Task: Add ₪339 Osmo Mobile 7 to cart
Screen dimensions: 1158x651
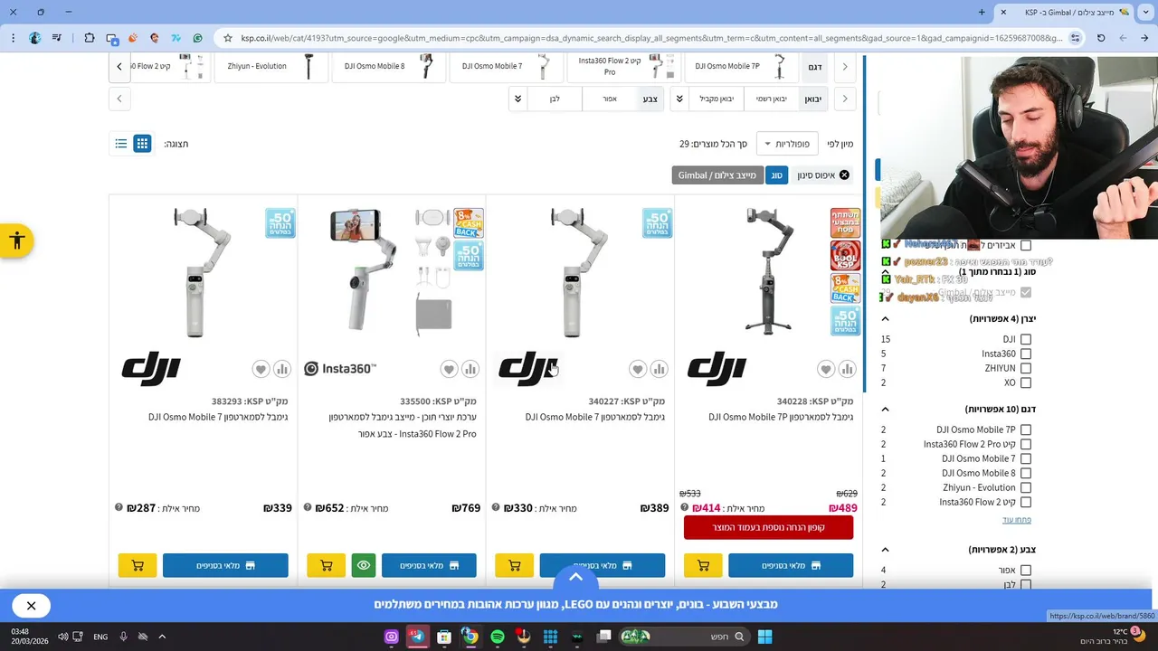Action: click(138, 565)
